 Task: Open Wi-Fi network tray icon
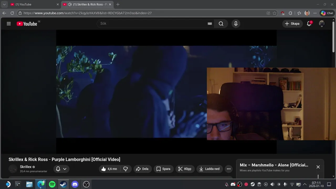(292, 185)
